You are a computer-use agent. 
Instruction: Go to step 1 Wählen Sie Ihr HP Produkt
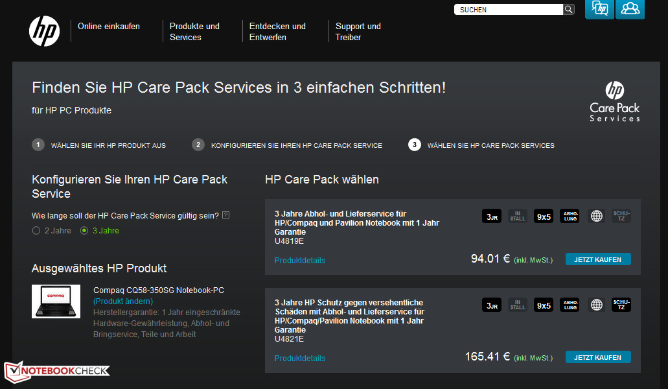pyautogui.click(x=108, y=145)
